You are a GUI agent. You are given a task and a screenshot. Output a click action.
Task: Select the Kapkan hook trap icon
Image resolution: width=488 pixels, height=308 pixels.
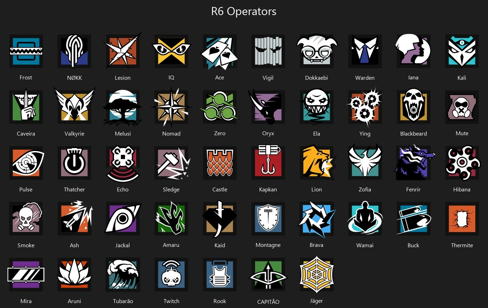click(268, 163)
